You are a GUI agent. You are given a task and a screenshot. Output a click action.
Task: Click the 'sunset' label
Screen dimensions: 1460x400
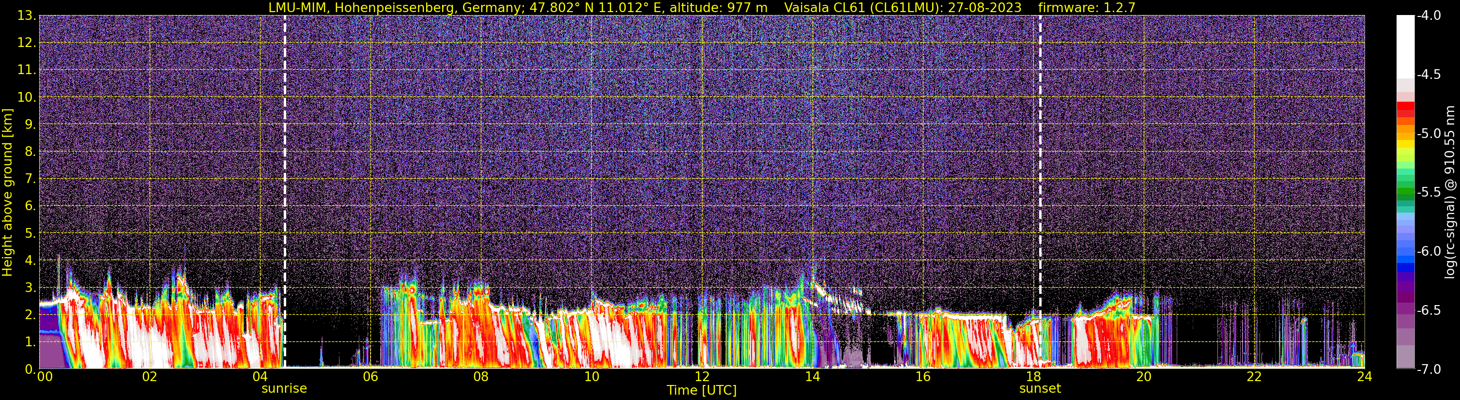click(1040, 389)
